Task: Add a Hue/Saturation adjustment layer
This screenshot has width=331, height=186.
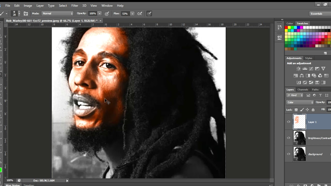Action: point(296,76)
